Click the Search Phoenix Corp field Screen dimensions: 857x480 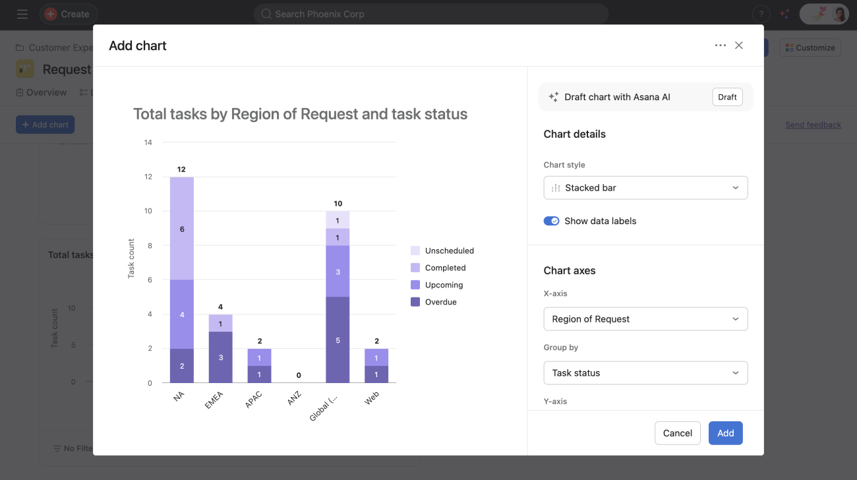click(430, 14)
